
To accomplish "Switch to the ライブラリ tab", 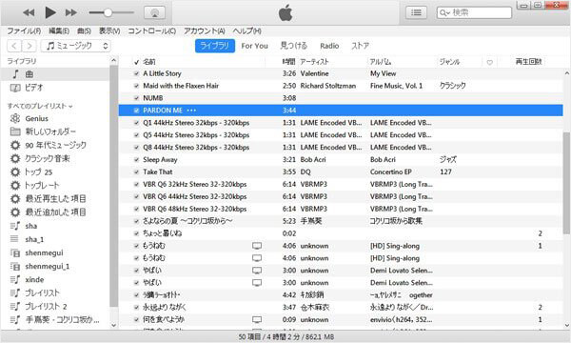I will [215, 46].
